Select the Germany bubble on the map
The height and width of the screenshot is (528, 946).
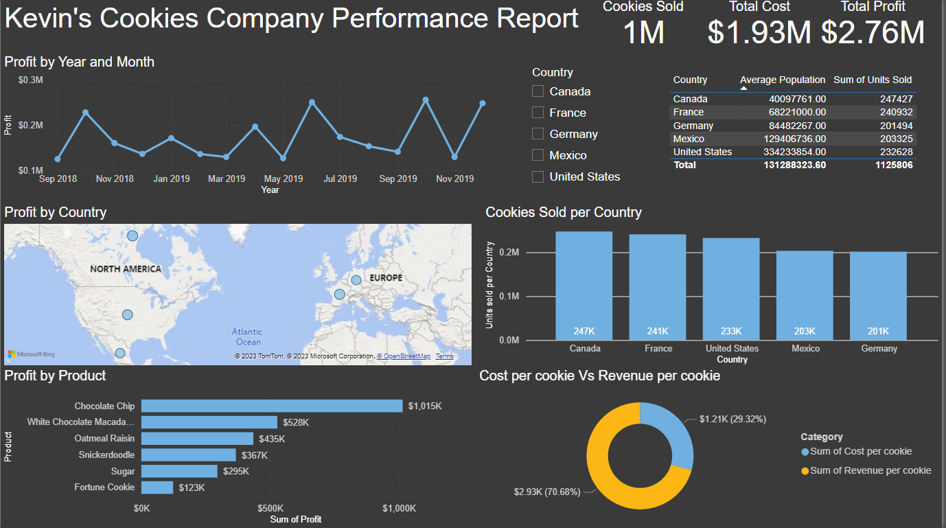[x=356, y=279]
